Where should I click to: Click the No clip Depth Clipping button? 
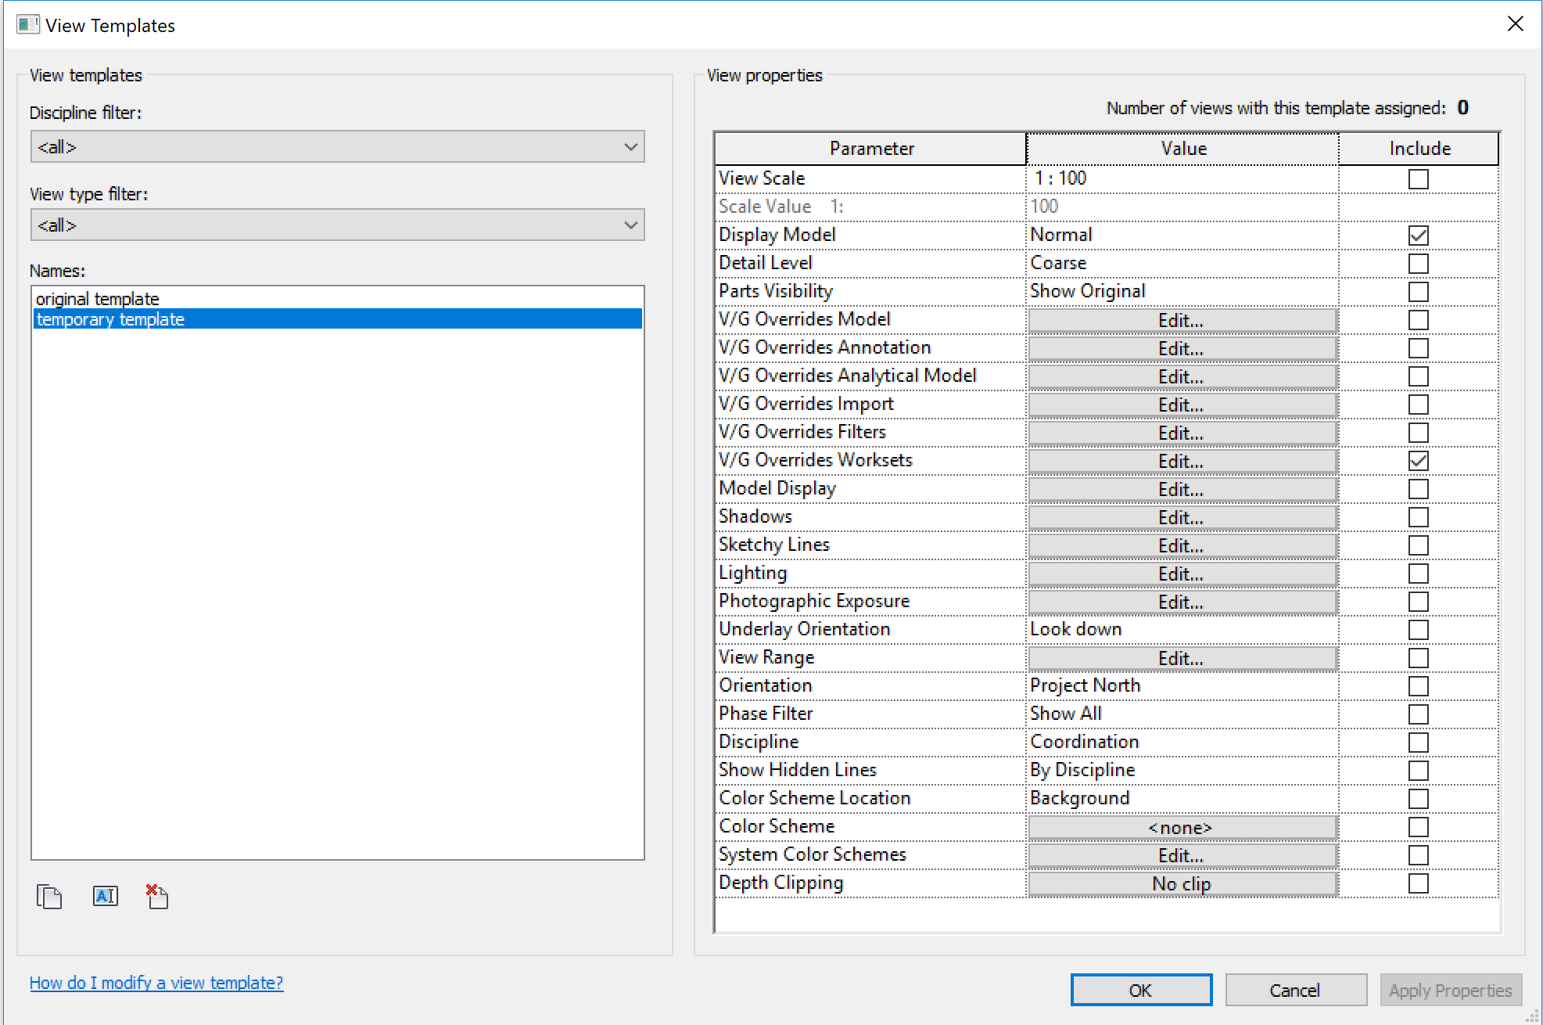1181,883
